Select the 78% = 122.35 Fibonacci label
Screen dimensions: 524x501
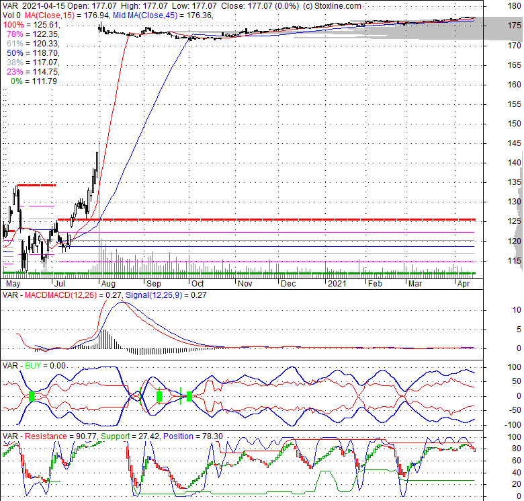[x=26, y=34]
